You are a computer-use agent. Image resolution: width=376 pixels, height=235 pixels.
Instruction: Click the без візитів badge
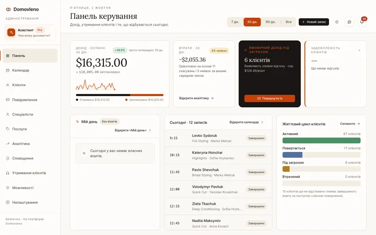109,122
